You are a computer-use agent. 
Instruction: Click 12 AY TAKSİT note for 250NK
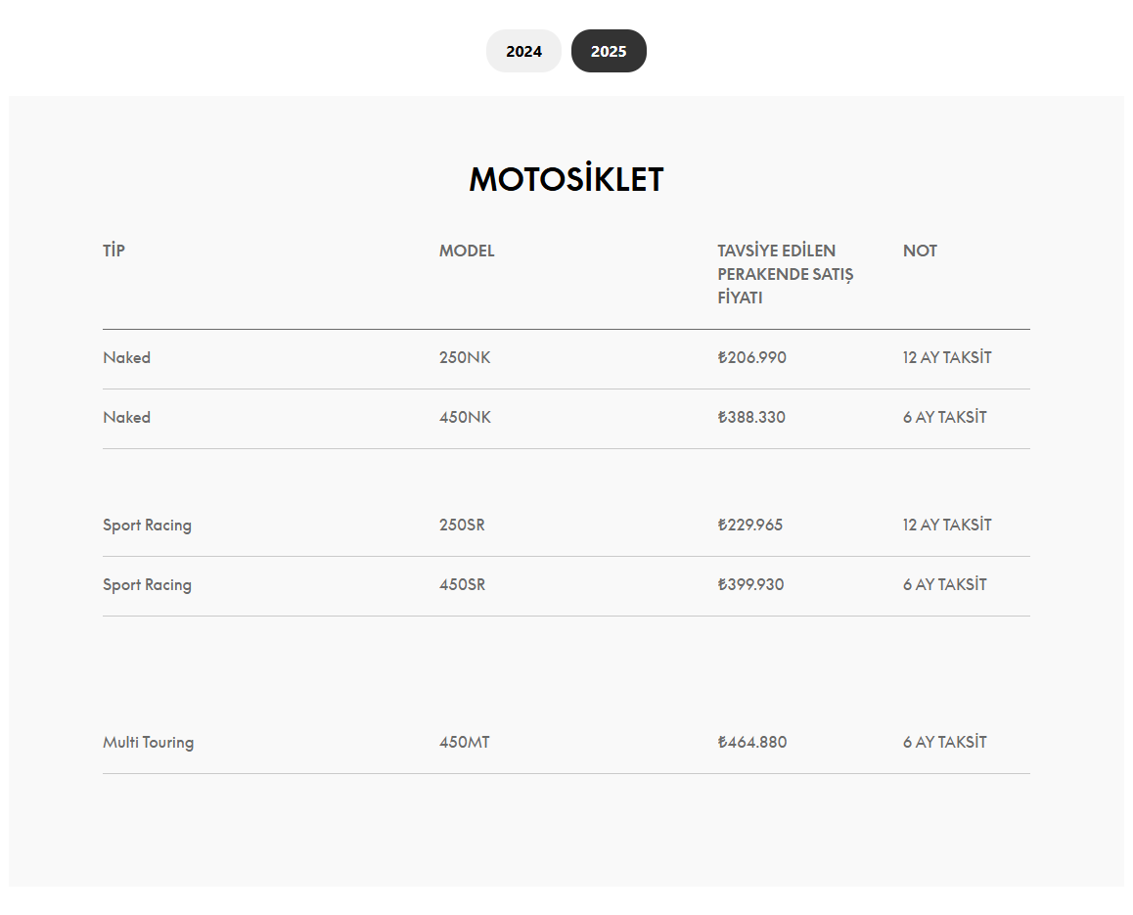tap(947, 358)
